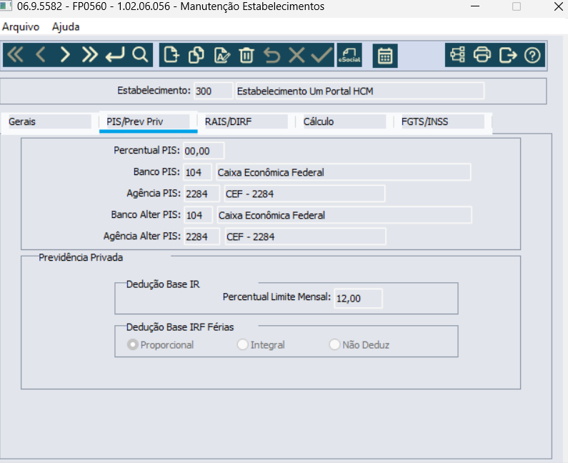Open the search magnifier icon
568x463 pixels.
(x=140, y=55)
